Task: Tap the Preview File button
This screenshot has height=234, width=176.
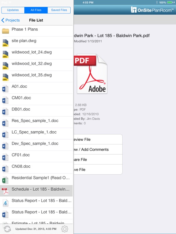Action: pos(98,139)
